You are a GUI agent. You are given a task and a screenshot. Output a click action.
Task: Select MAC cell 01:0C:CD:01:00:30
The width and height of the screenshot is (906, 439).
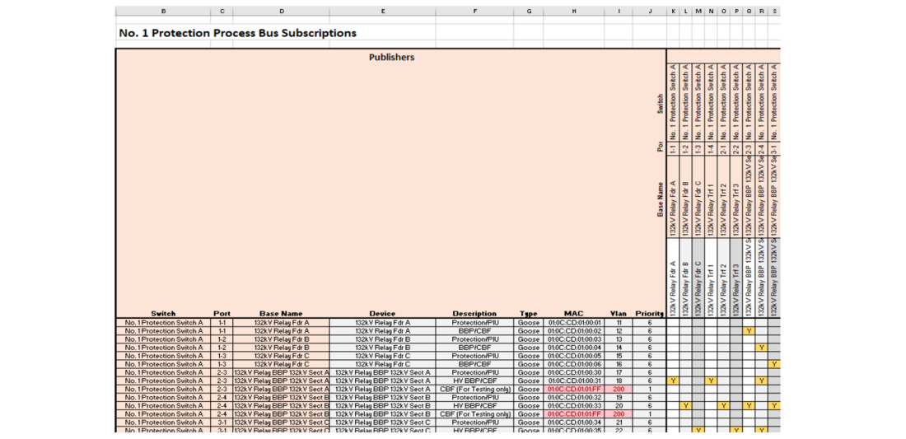[x=574, y=372]
